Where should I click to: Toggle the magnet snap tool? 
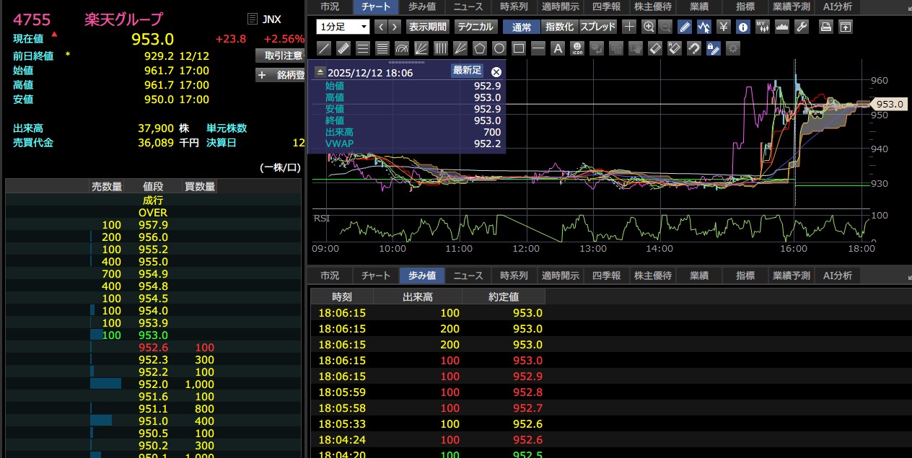coord(694,49)
